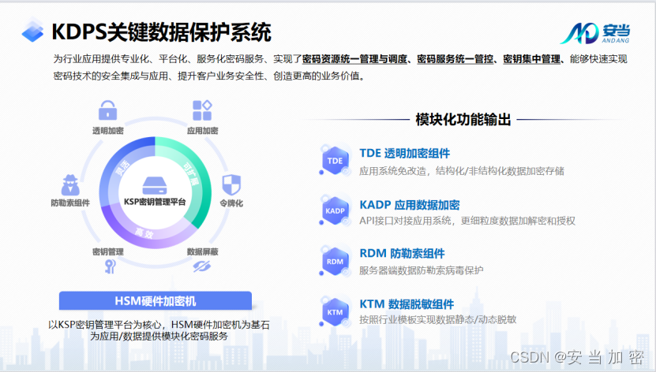The image size is (656, 372).
Task: Open the KADP 应用数据加密 heading
Action: pos(410,205)
